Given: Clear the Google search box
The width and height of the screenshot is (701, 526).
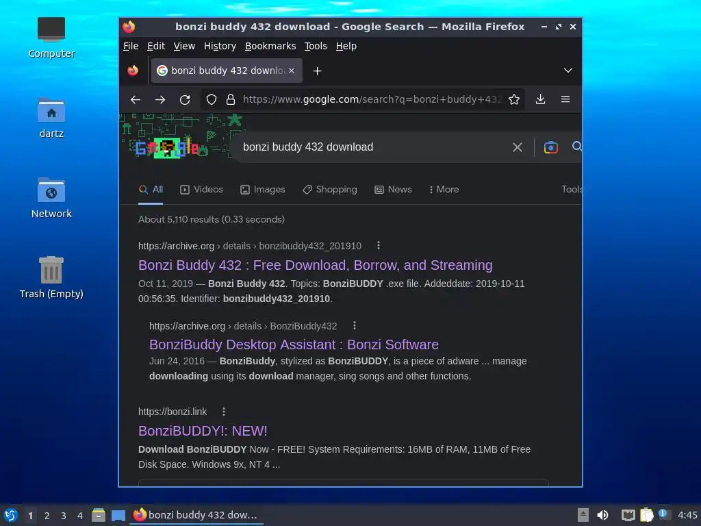Looking at the screenshot, I should (x=518, y=147).
